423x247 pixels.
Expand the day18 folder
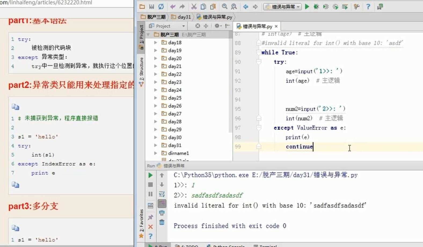click(x=156, y=42)
